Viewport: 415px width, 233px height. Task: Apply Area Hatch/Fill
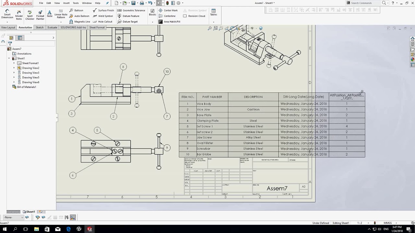(x=169, y=22)
